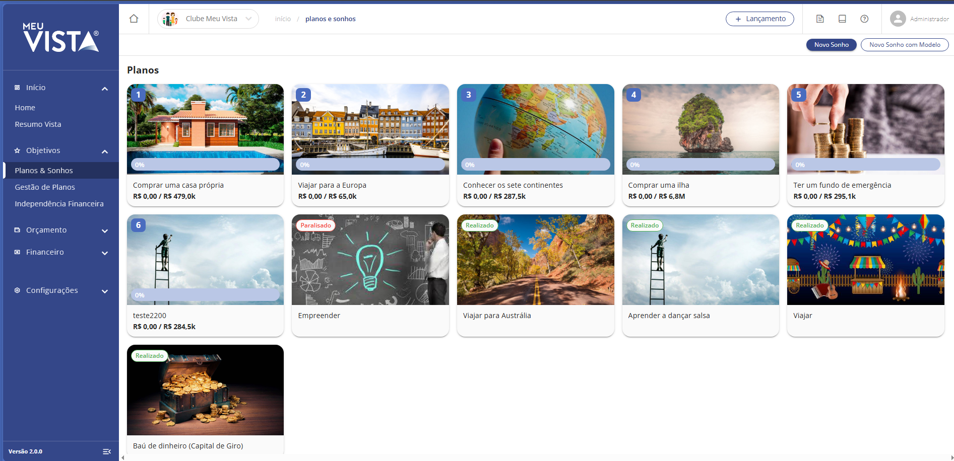954x461 pixels.
Task: Open the Clube Meu Vista dropdown
Action: [x=248, y=19]
